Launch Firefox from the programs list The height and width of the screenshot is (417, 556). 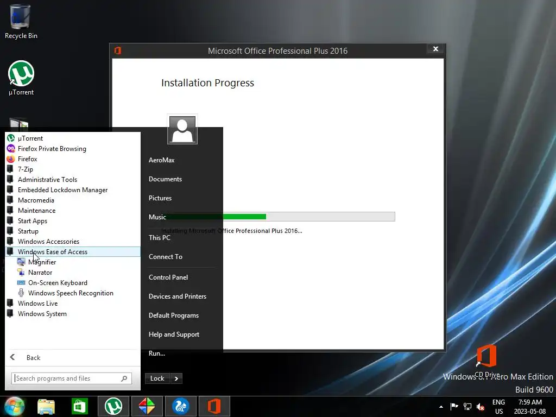tap(73, 159)
